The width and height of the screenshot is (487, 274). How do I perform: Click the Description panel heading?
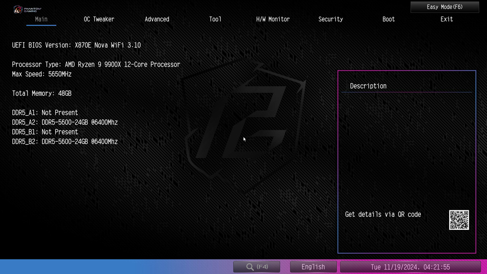point(368,86)
